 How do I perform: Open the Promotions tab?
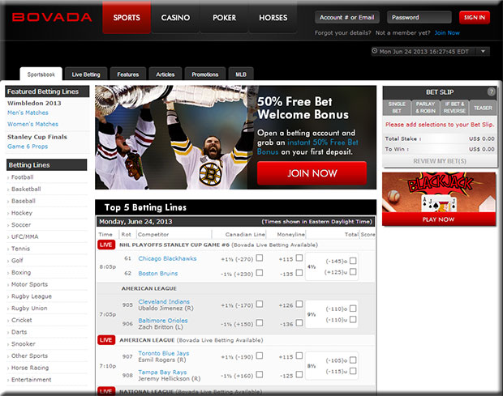205,75
